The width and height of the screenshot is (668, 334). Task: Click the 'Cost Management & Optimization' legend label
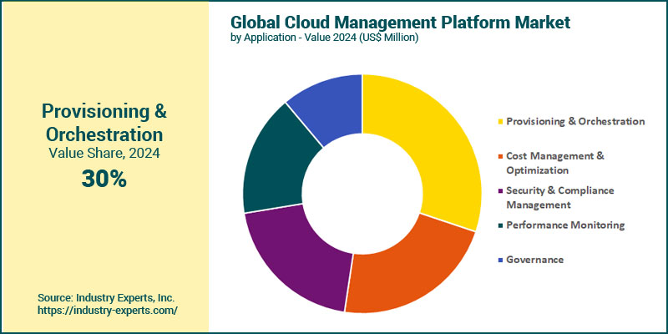pyautogui.click(x=554, y=163)
